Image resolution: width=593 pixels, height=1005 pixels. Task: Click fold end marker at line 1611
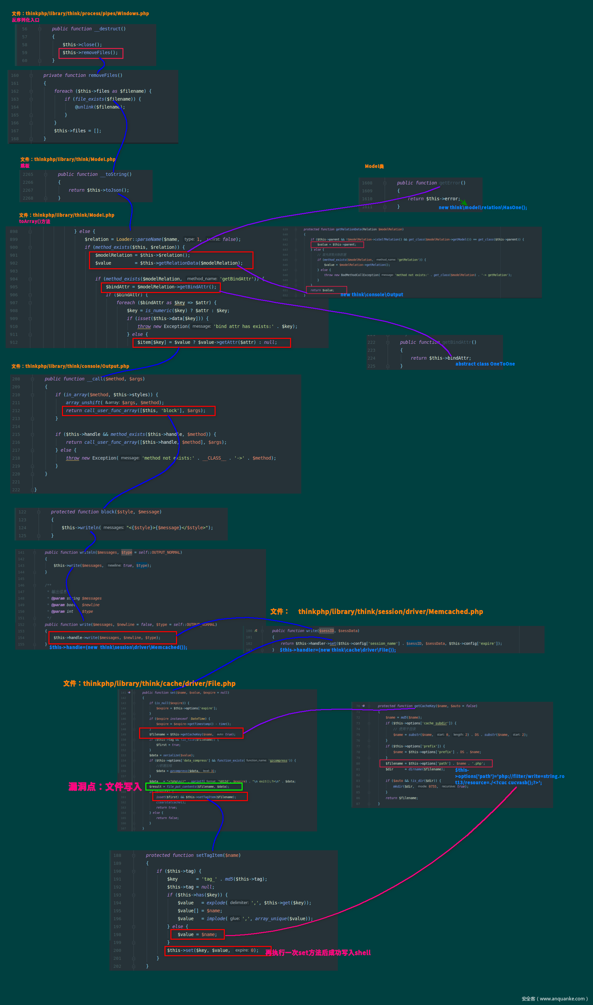coord(385,207)
